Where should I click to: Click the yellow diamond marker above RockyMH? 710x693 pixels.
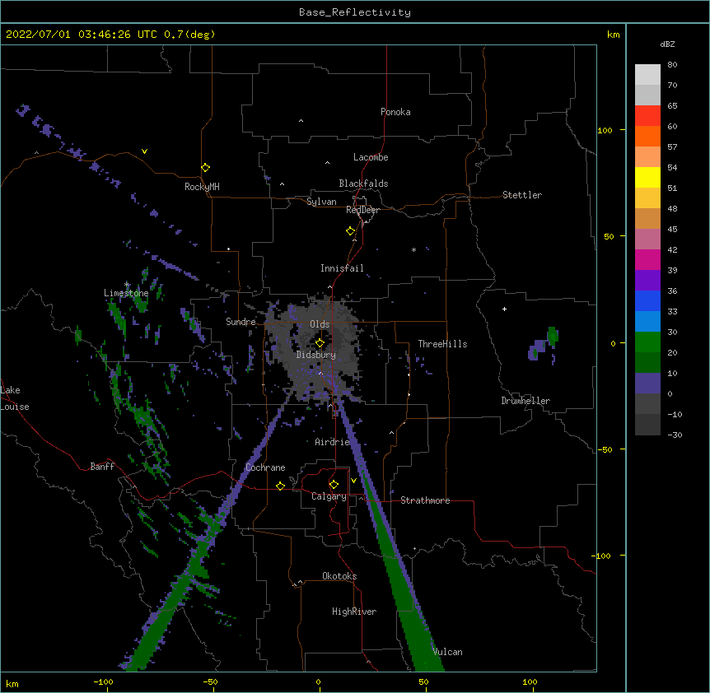click(205, 167)
